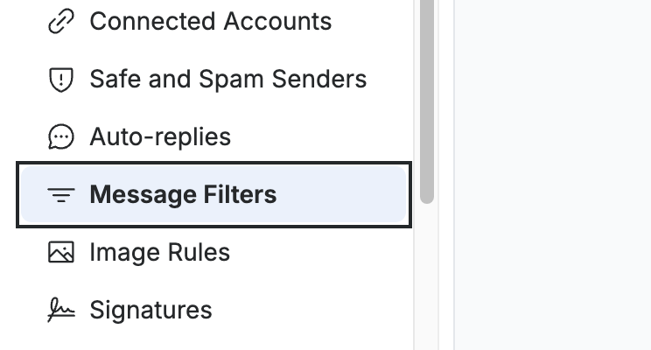The height and width of the screenshot is (350, 651).
Task: Go to Safe and Spam Senders
Action: [x=227, y=79]
